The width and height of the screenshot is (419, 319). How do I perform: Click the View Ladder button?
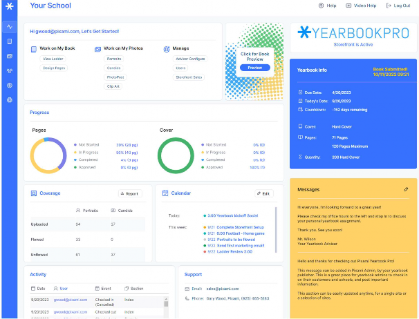(53, 59)
